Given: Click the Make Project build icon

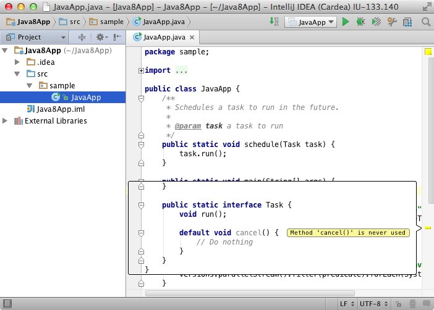Looking at the screenshot, I should pos(274,22).
